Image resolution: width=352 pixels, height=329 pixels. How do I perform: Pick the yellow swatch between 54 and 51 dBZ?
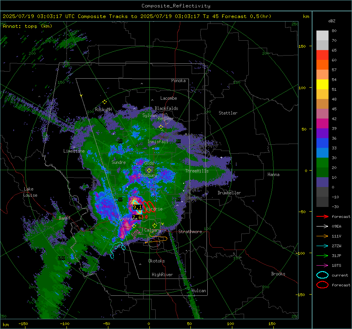322,84
